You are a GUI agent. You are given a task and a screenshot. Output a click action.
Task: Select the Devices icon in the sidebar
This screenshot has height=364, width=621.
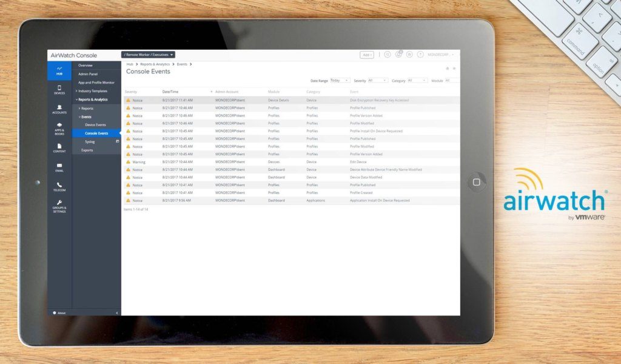59,90
